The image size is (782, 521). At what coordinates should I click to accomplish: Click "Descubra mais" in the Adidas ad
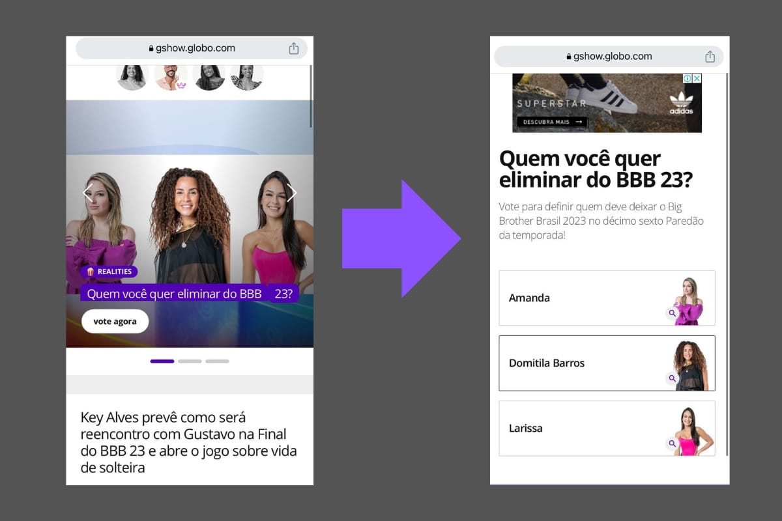coord(552,122)
